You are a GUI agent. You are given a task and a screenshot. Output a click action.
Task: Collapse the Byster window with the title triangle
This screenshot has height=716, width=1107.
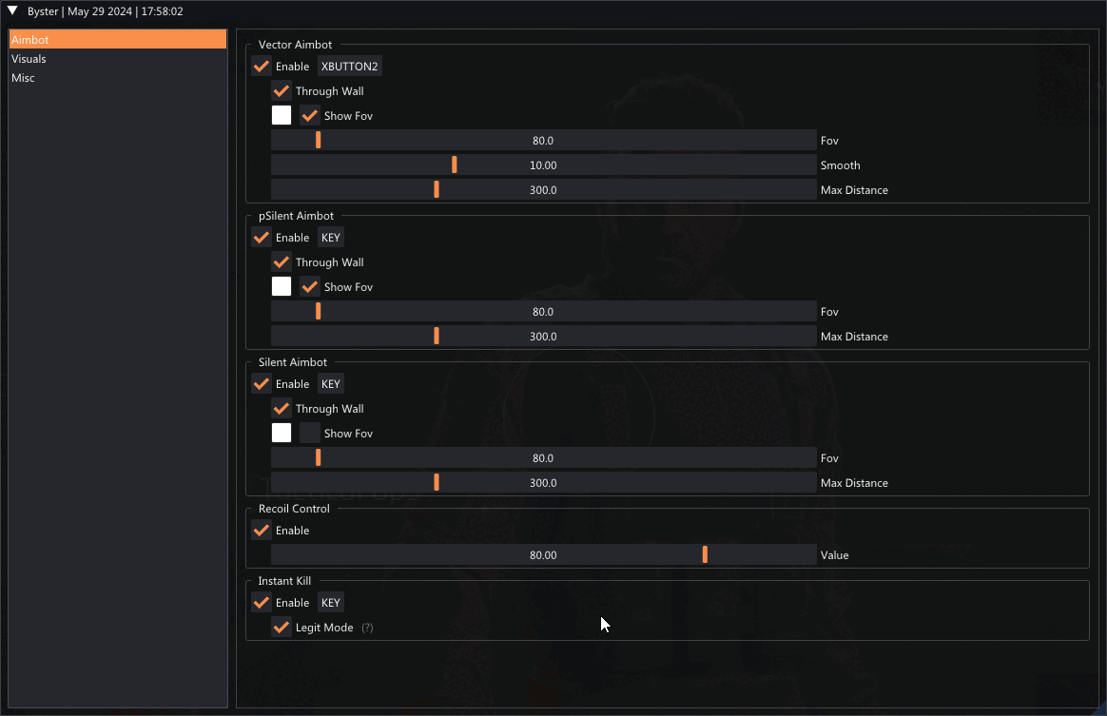12,10
